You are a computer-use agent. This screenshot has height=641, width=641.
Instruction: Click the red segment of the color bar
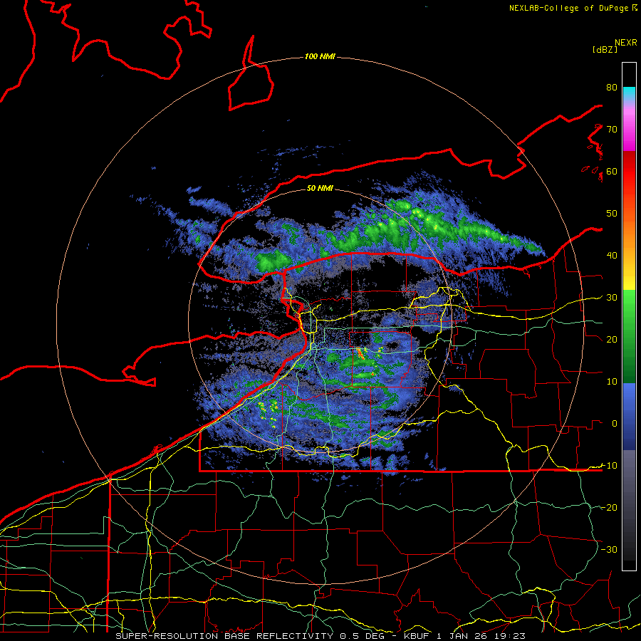tap(629, 172)
